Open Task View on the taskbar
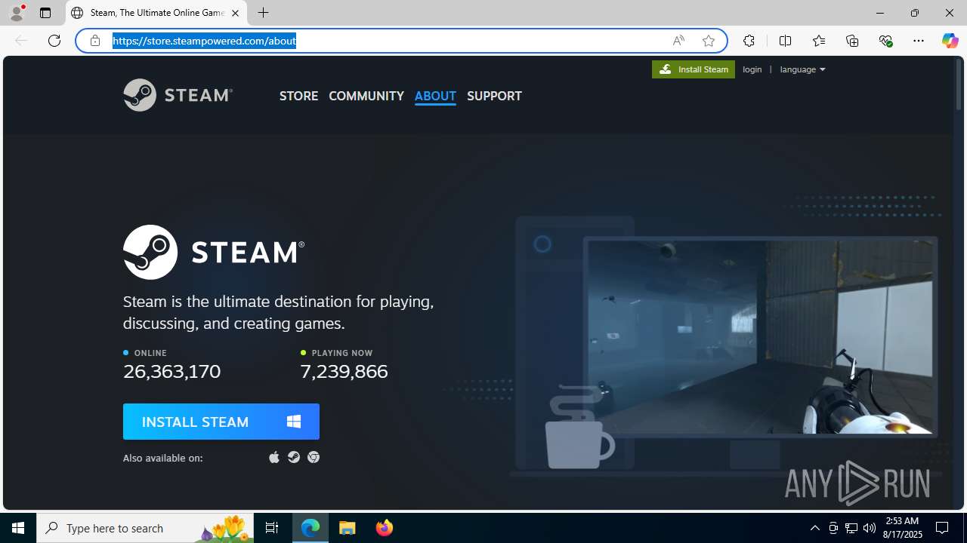 [272, 528]
